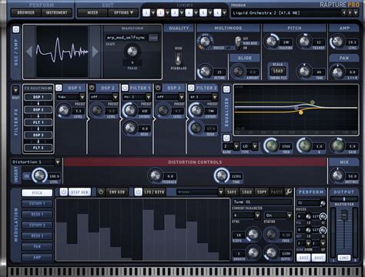Click program name Liquid Orchestra 2 field
Screen dimensions: 365x277
[x=286, y=12]
